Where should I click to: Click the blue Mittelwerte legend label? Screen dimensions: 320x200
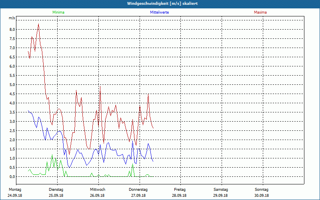(159, 12)
